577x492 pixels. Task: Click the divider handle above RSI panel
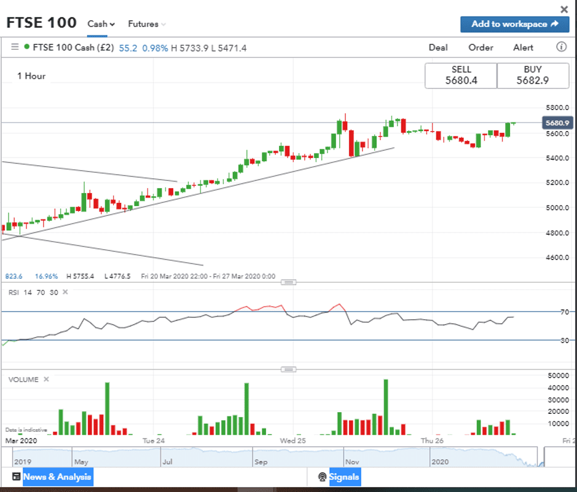(x=288, y=282)
